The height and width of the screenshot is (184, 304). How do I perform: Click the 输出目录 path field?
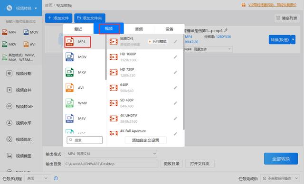[112, 164]
